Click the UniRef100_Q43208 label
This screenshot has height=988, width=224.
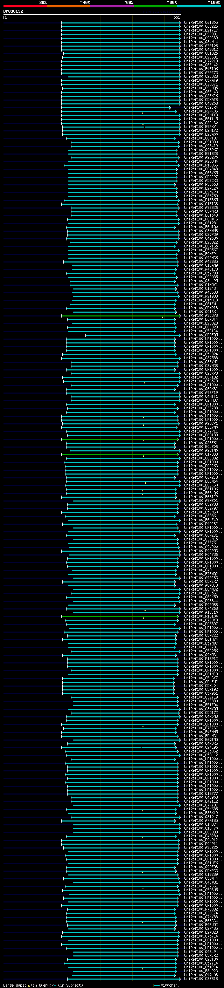tap(201, 103)
